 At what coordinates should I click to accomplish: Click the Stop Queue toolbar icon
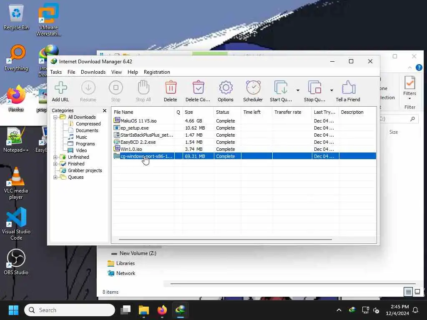point(314,88)
